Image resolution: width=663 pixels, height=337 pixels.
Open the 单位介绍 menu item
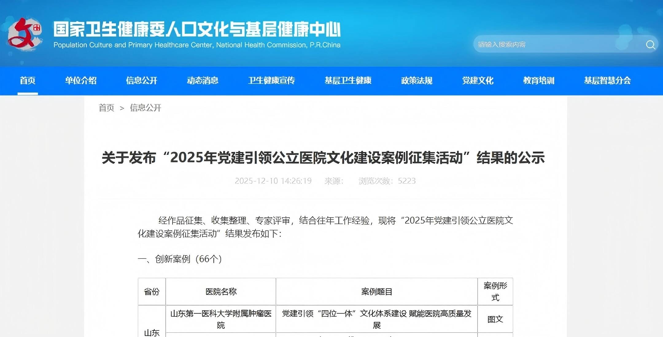(81, 80)
